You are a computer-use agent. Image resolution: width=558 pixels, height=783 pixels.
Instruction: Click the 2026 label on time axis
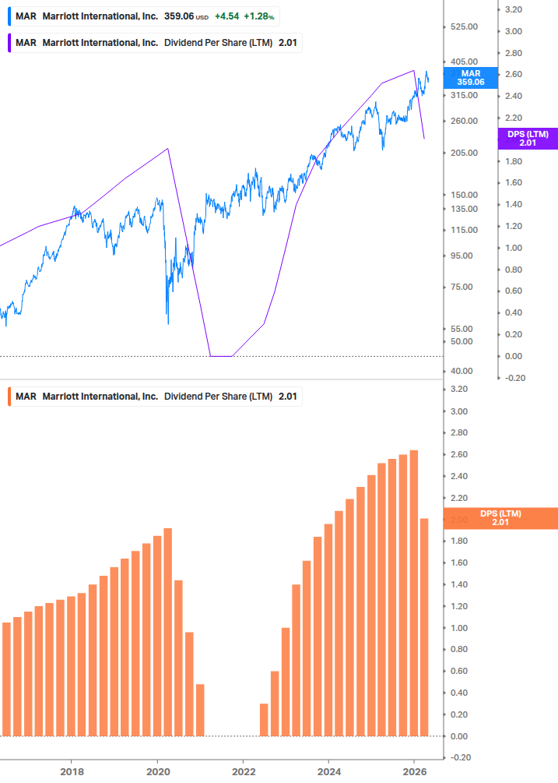coord(415,771)
